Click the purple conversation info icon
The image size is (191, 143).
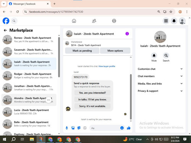pyautogui.click(x=127, y=34)
